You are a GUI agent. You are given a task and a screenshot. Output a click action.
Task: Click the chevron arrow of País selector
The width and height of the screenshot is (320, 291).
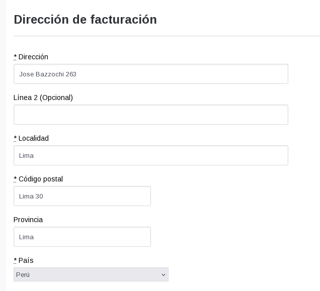pyautogui.click(x=163, y=274)
